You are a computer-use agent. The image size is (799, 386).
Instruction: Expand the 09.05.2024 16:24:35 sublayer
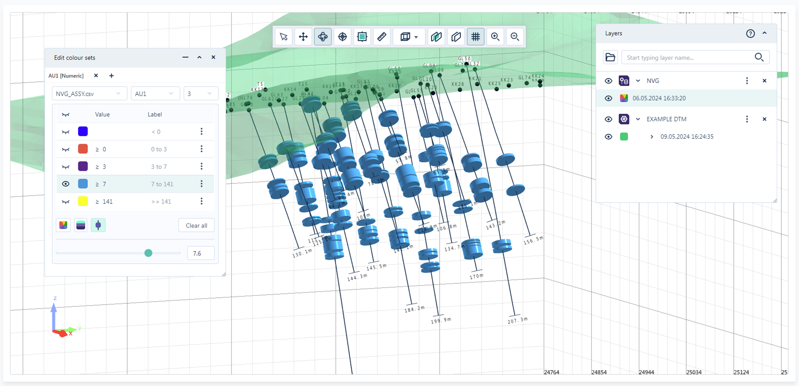pyautogui.click(x=651, y=137)
